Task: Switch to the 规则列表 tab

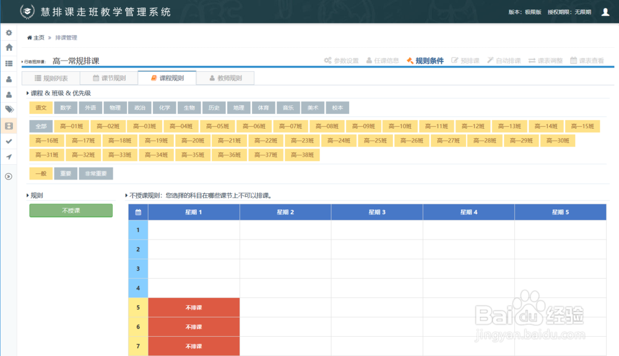Action: pyautogui.click(x=51, y=78)
